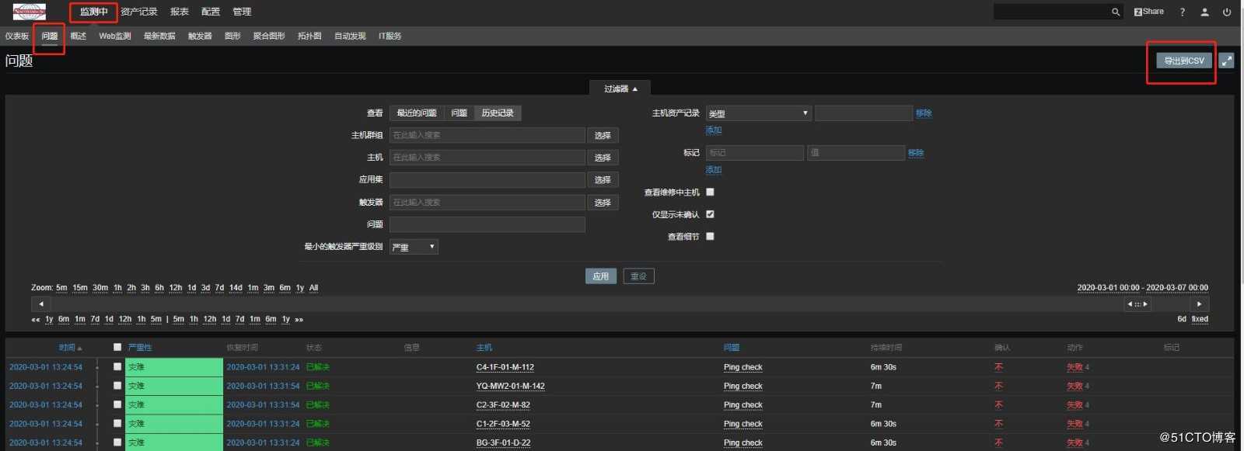Toggle fullscreen with the expand icon

pyautogui.click(x=1226, y=61)
